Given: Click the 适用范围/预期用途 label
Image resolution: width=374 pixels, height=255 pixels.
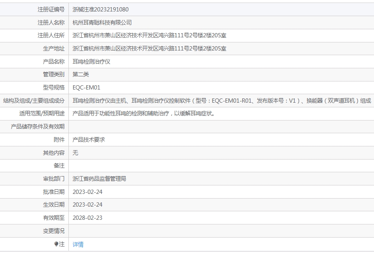Looking at the screenshot, I should coord(42,114).
